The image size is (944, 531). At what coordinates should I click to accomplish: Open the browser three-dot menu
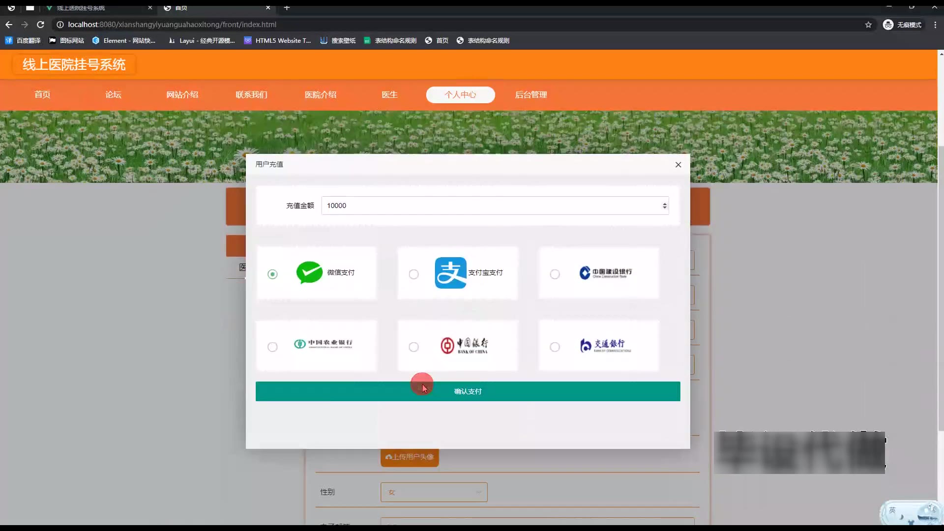pyautogui.click(x=935, y=25)
